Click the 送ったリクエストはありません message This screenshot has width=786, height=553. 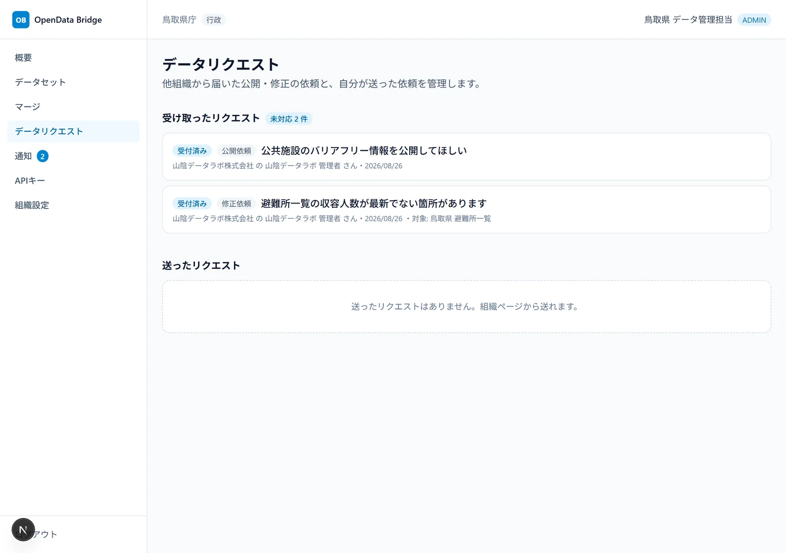coord(466,307)
